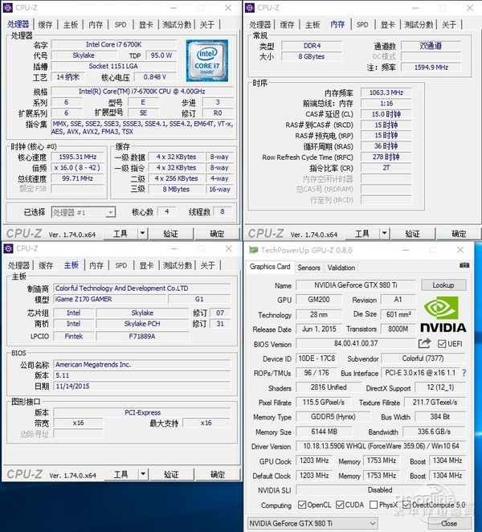This screenshot has height=532, width=482.
Task: Toggle the PhysX checkbox
Action: (x=374, y=505)
